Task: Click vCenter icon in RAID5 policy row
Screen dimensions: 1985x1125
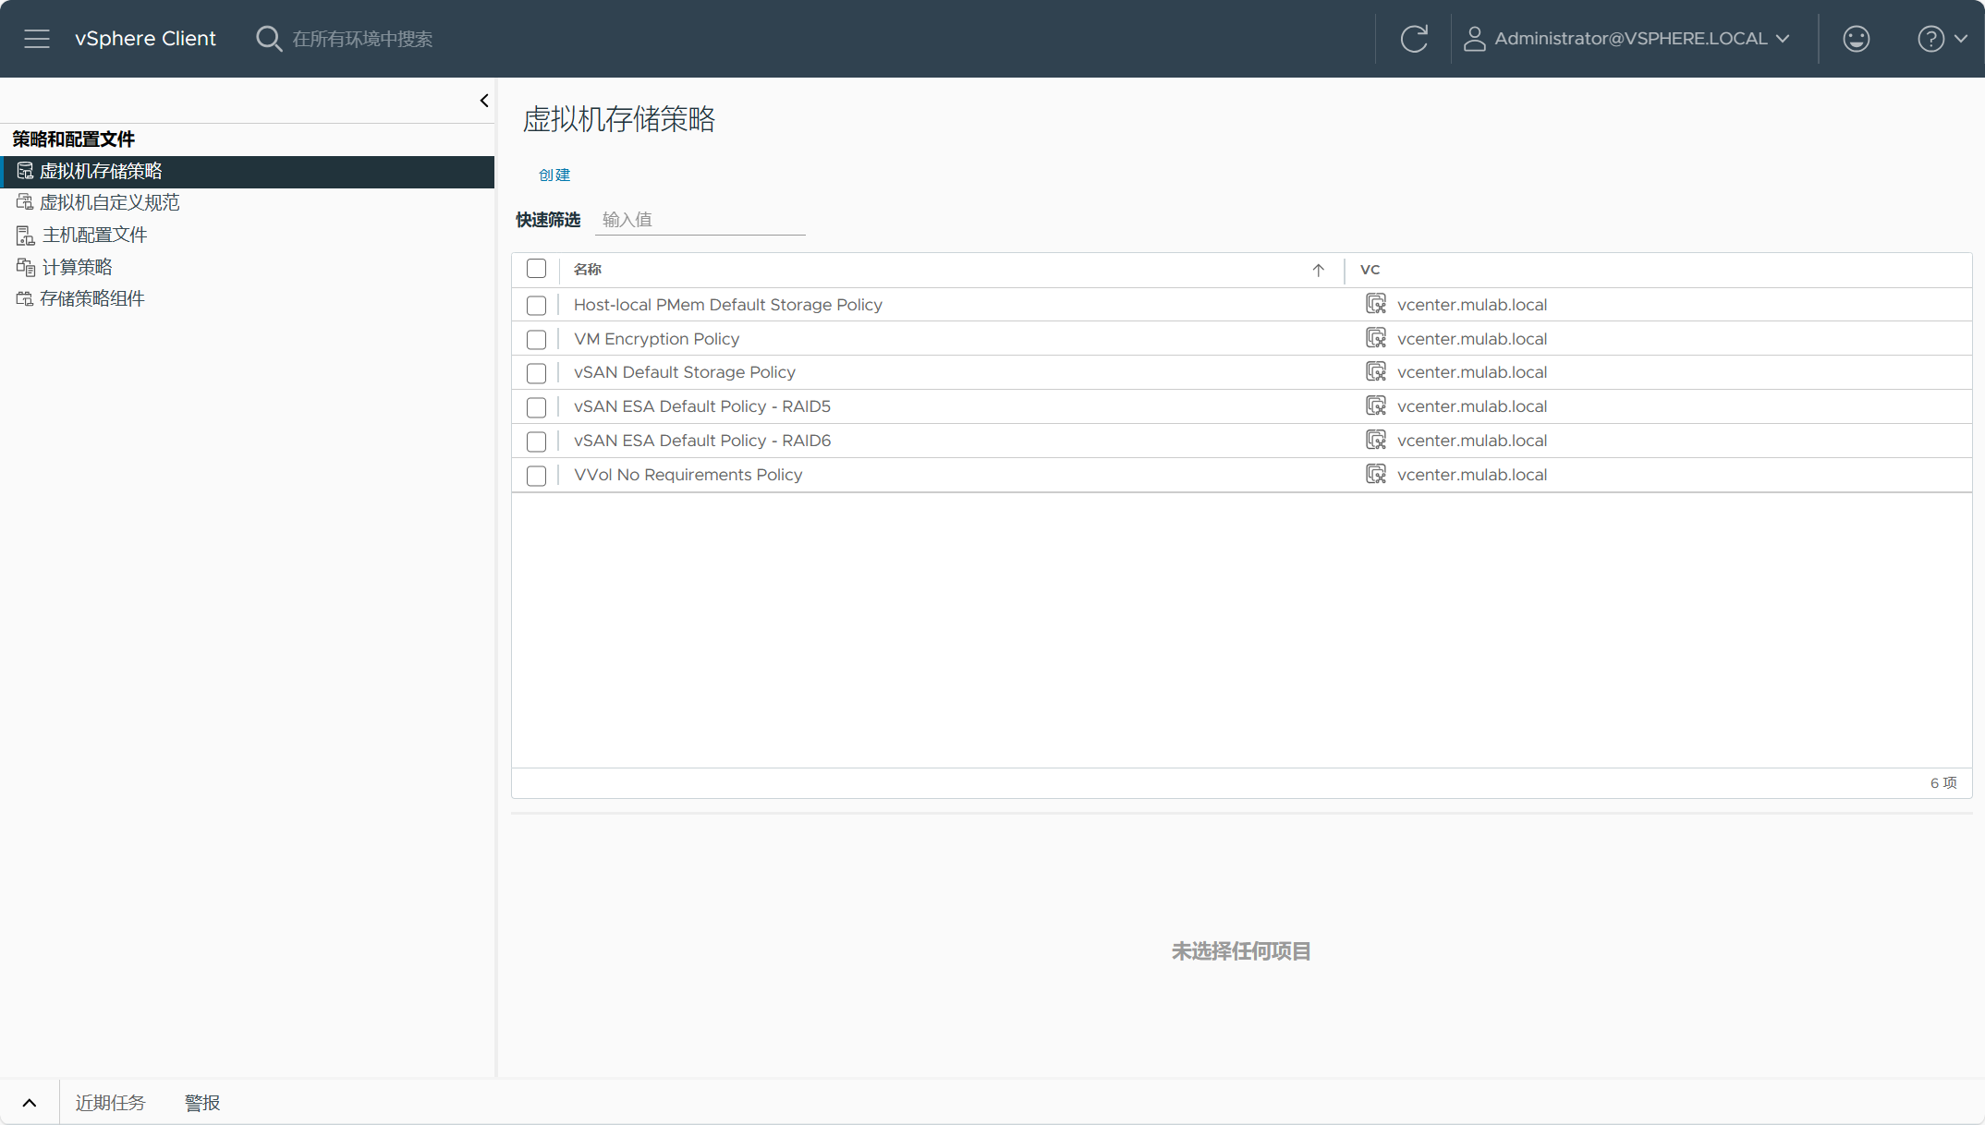Action: pos(1376,405)
